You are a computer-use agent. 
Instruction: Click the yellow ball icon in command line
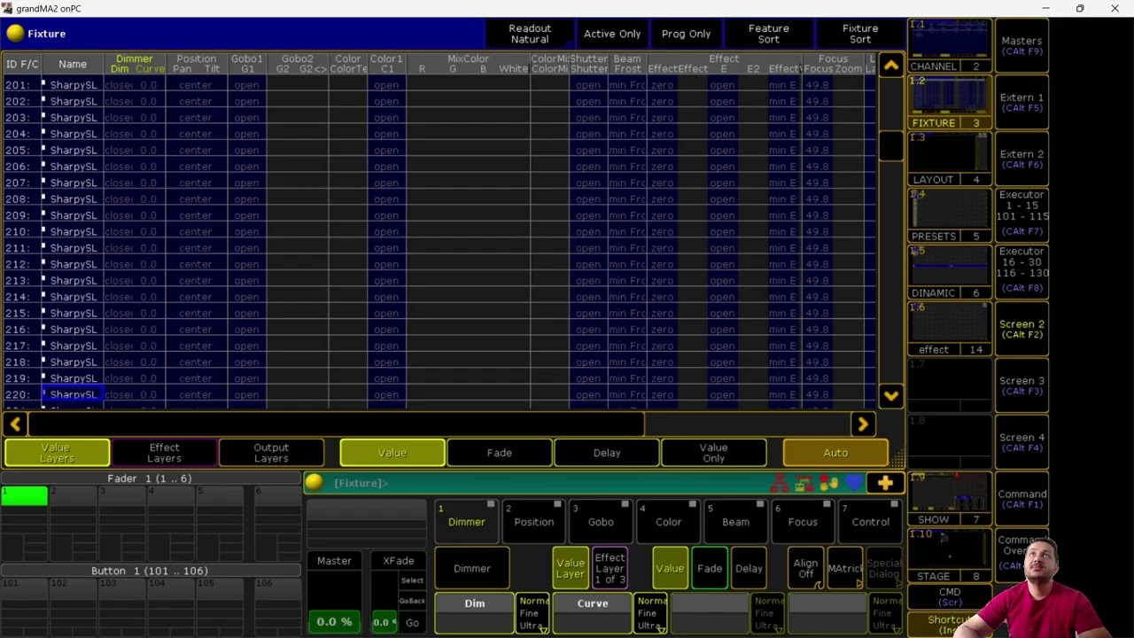click(314, 483)
